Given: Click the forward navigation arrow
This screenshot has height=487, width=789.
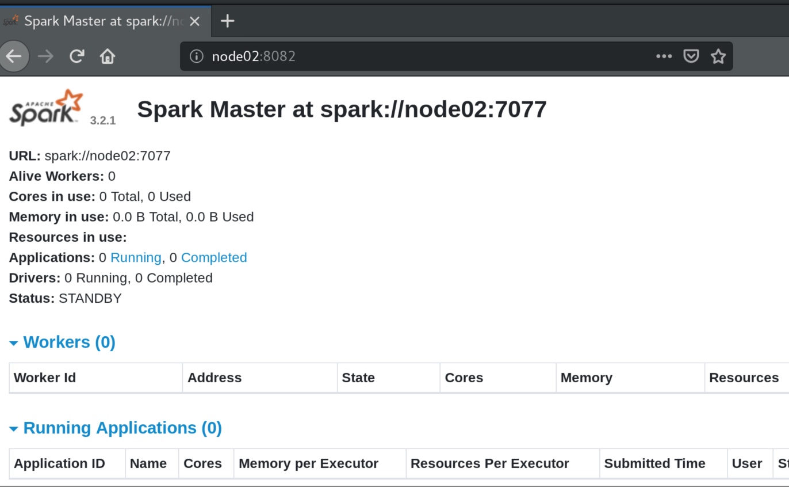Looking at the screenshot, I should [45, 56].
